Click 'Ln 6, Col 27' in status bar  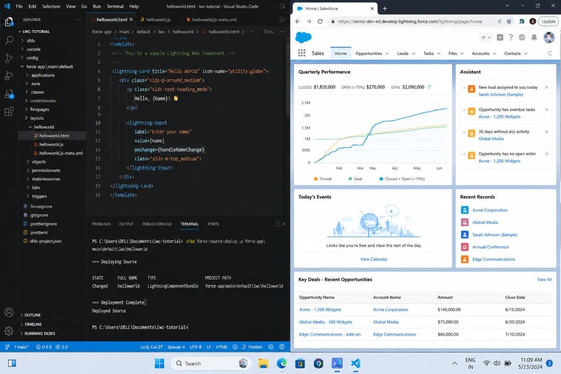151,347
